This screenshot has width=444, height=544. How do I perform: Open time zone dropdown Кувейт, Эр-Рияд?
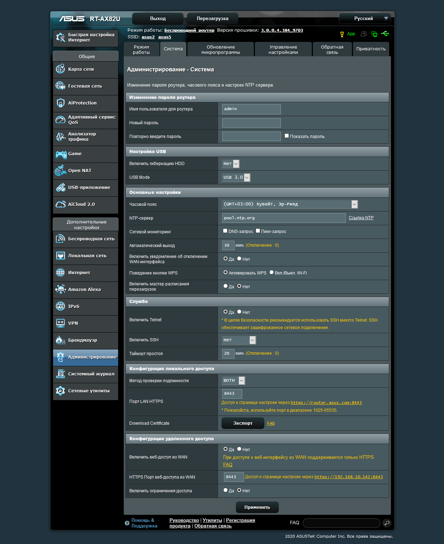(290, 204)
